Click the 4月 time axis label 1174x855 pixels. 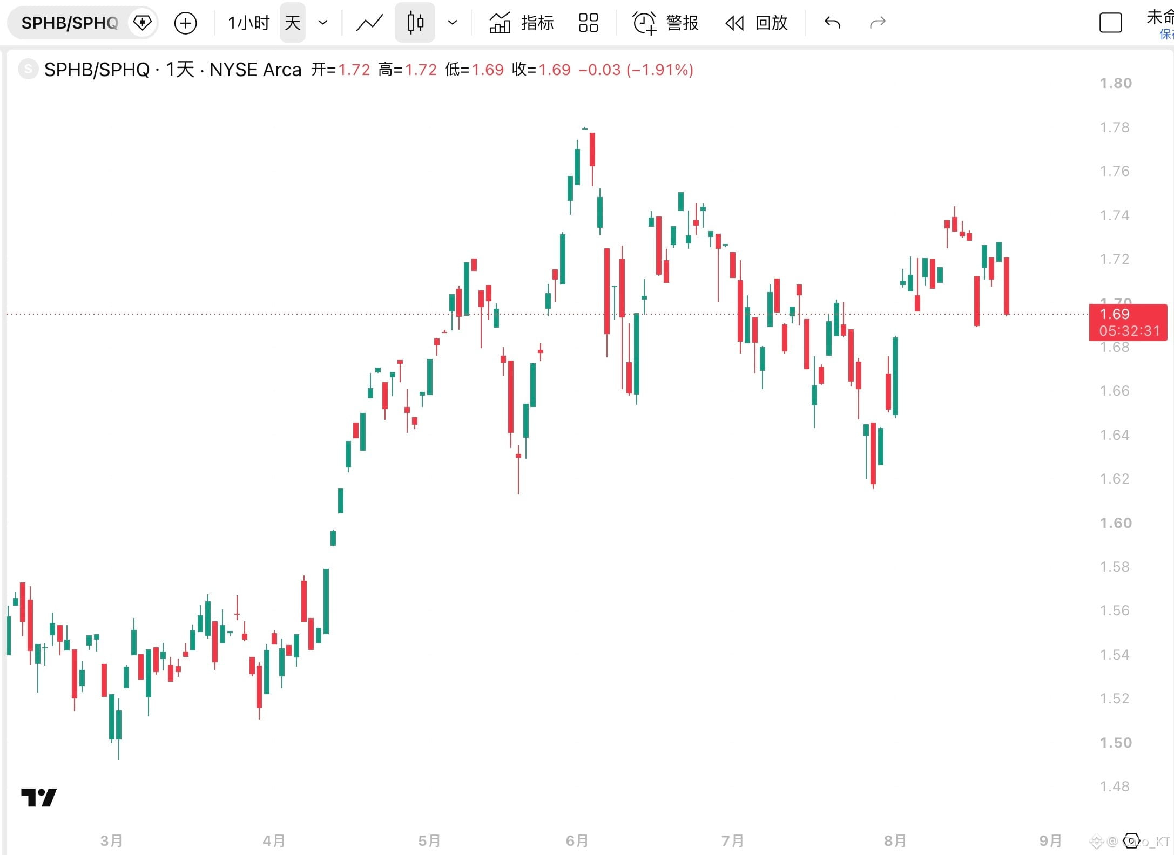pos(274,841)
